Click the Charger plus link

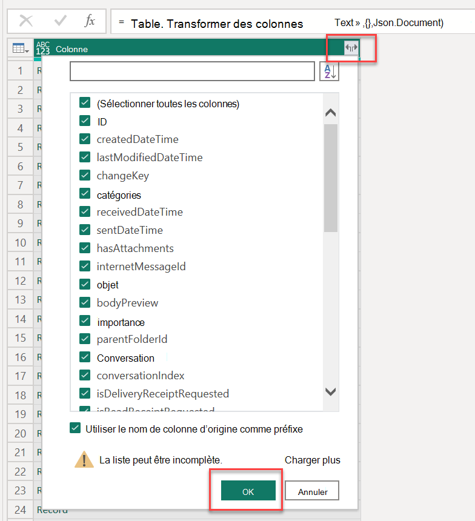(313, 460)
